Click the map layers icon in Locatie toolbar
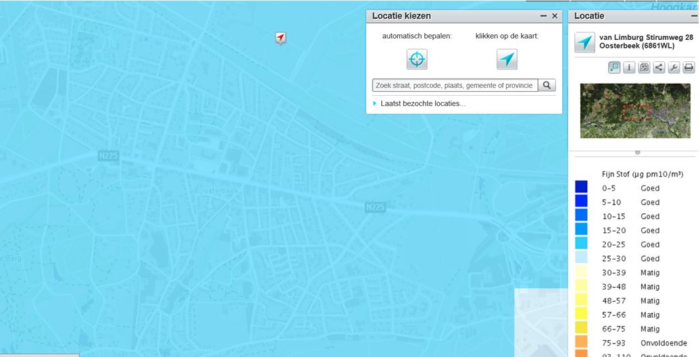 click(x=644, y=67)
